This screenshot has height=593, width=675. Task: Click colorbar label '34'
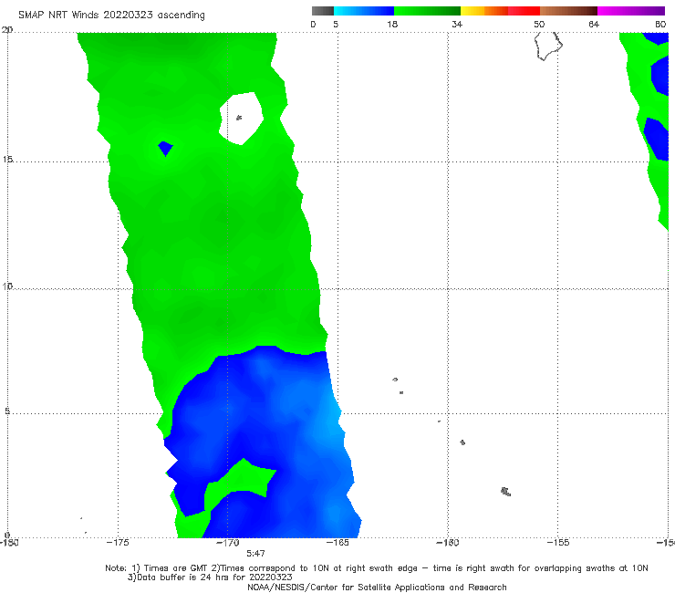pos(457,25)
